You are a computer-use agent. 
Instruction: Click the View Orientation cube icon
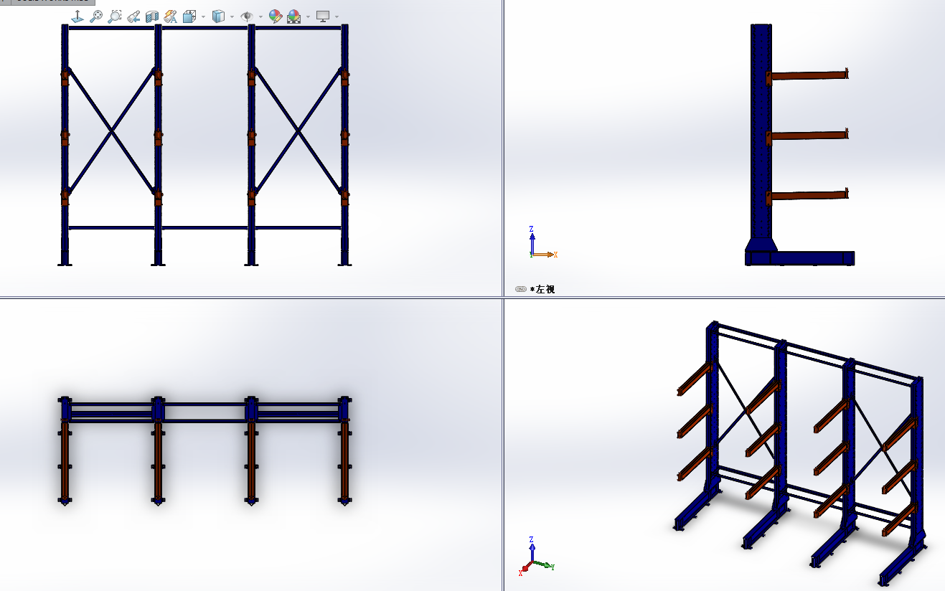(x=189, y=16)
